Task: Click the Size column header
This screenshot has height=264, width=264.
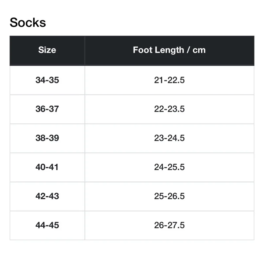Action: (x=47, y=50)
